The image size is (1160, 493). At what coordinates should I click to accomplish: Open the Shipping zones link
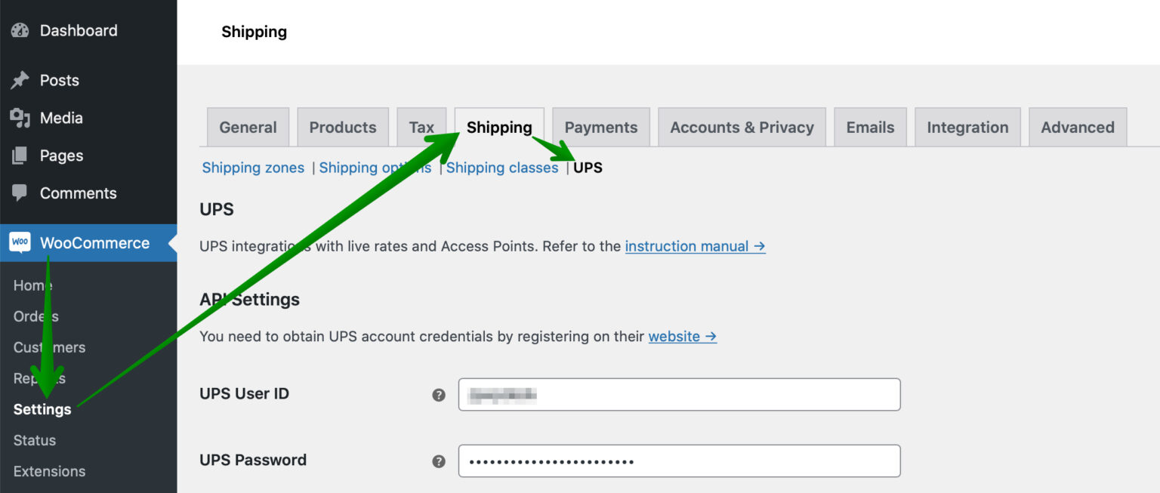coord(252,168)
